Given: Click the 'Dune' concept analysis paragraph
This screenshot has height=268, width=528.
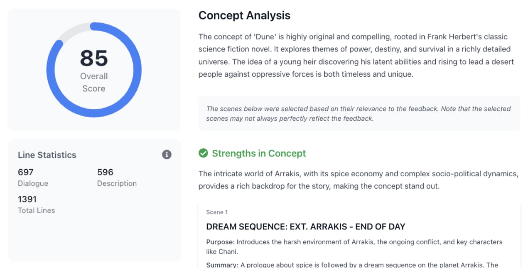Looking at the screenshot, I should 356,56.
